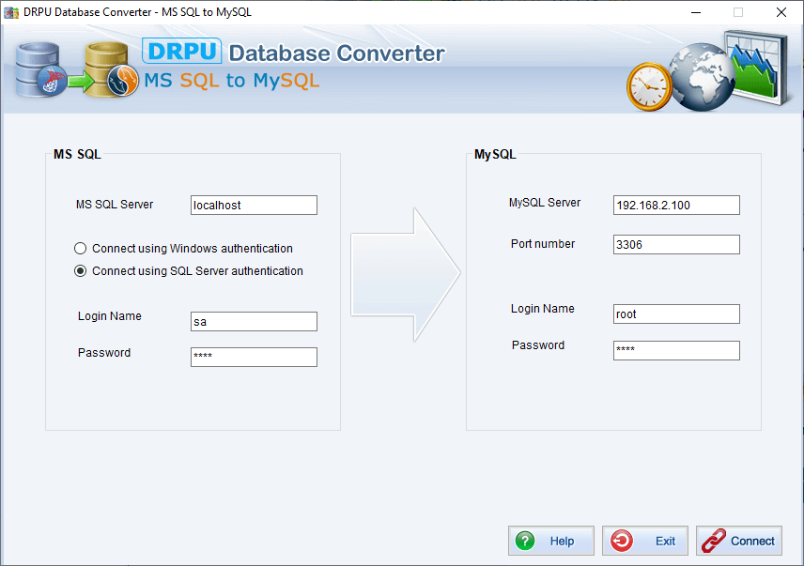804x566 pixels.
Task: Click the red chain link Connect icon
Action: (x=713, y=541)
